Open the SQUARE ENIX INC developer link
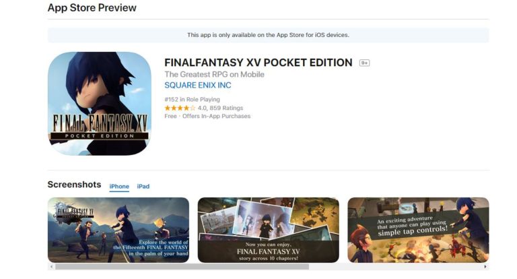 click(x=198, y=85)
